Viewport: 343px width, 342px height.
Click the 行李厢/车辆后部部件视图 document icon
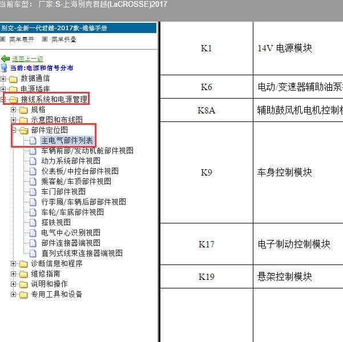[33, 202]
